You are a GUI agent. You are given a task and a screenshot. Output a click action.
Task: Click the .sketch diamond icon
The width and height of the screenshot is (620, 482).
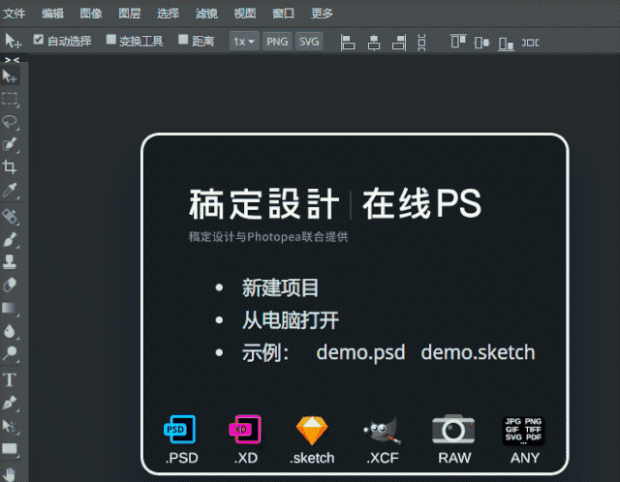[x=312, y=431]
